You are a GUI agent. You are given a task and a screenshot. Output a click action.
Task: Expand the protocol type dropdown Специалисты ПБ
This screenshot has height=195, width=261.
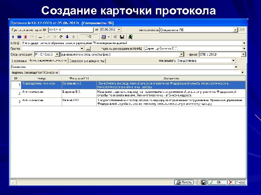pyautogui.click(x=235, y=30)
